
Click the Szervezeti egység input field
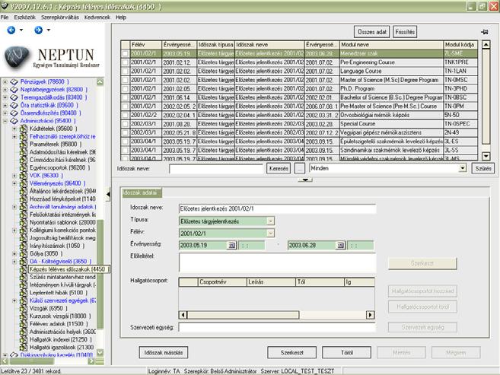(277, 327)
